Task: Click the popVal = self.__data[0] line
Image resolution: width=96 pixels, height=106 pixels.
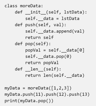Action: tap(55, 50)
